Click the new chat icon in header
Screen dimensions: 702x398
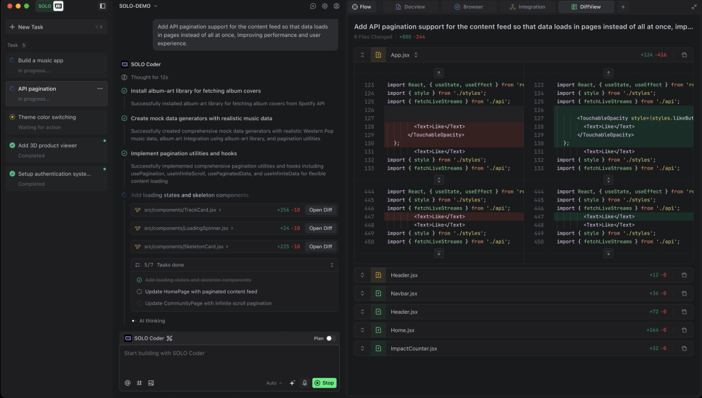pyautogui.click(x=313, y=6)
